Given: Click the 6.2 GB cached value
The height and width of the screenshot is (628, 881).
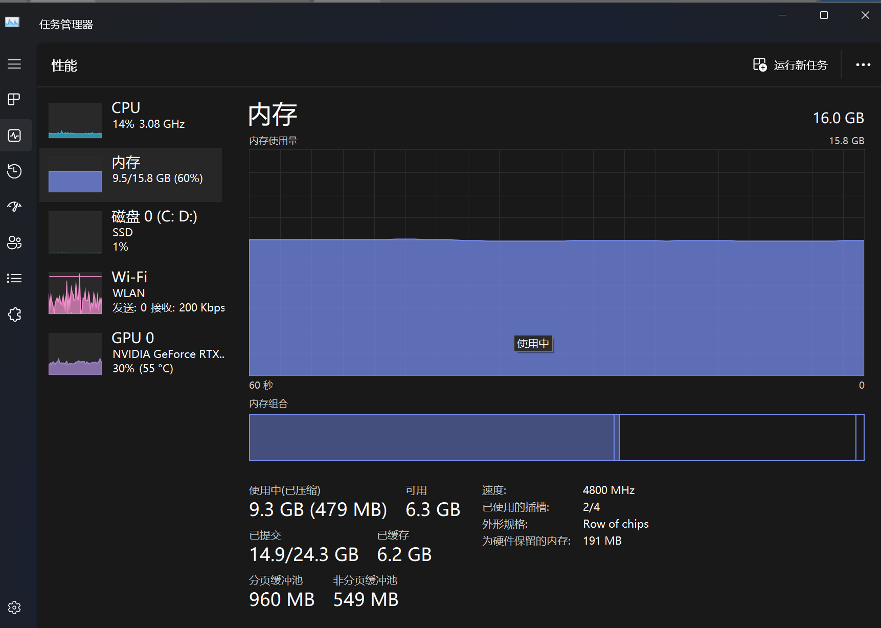Looking at the screenshot, I should [404, 555].
